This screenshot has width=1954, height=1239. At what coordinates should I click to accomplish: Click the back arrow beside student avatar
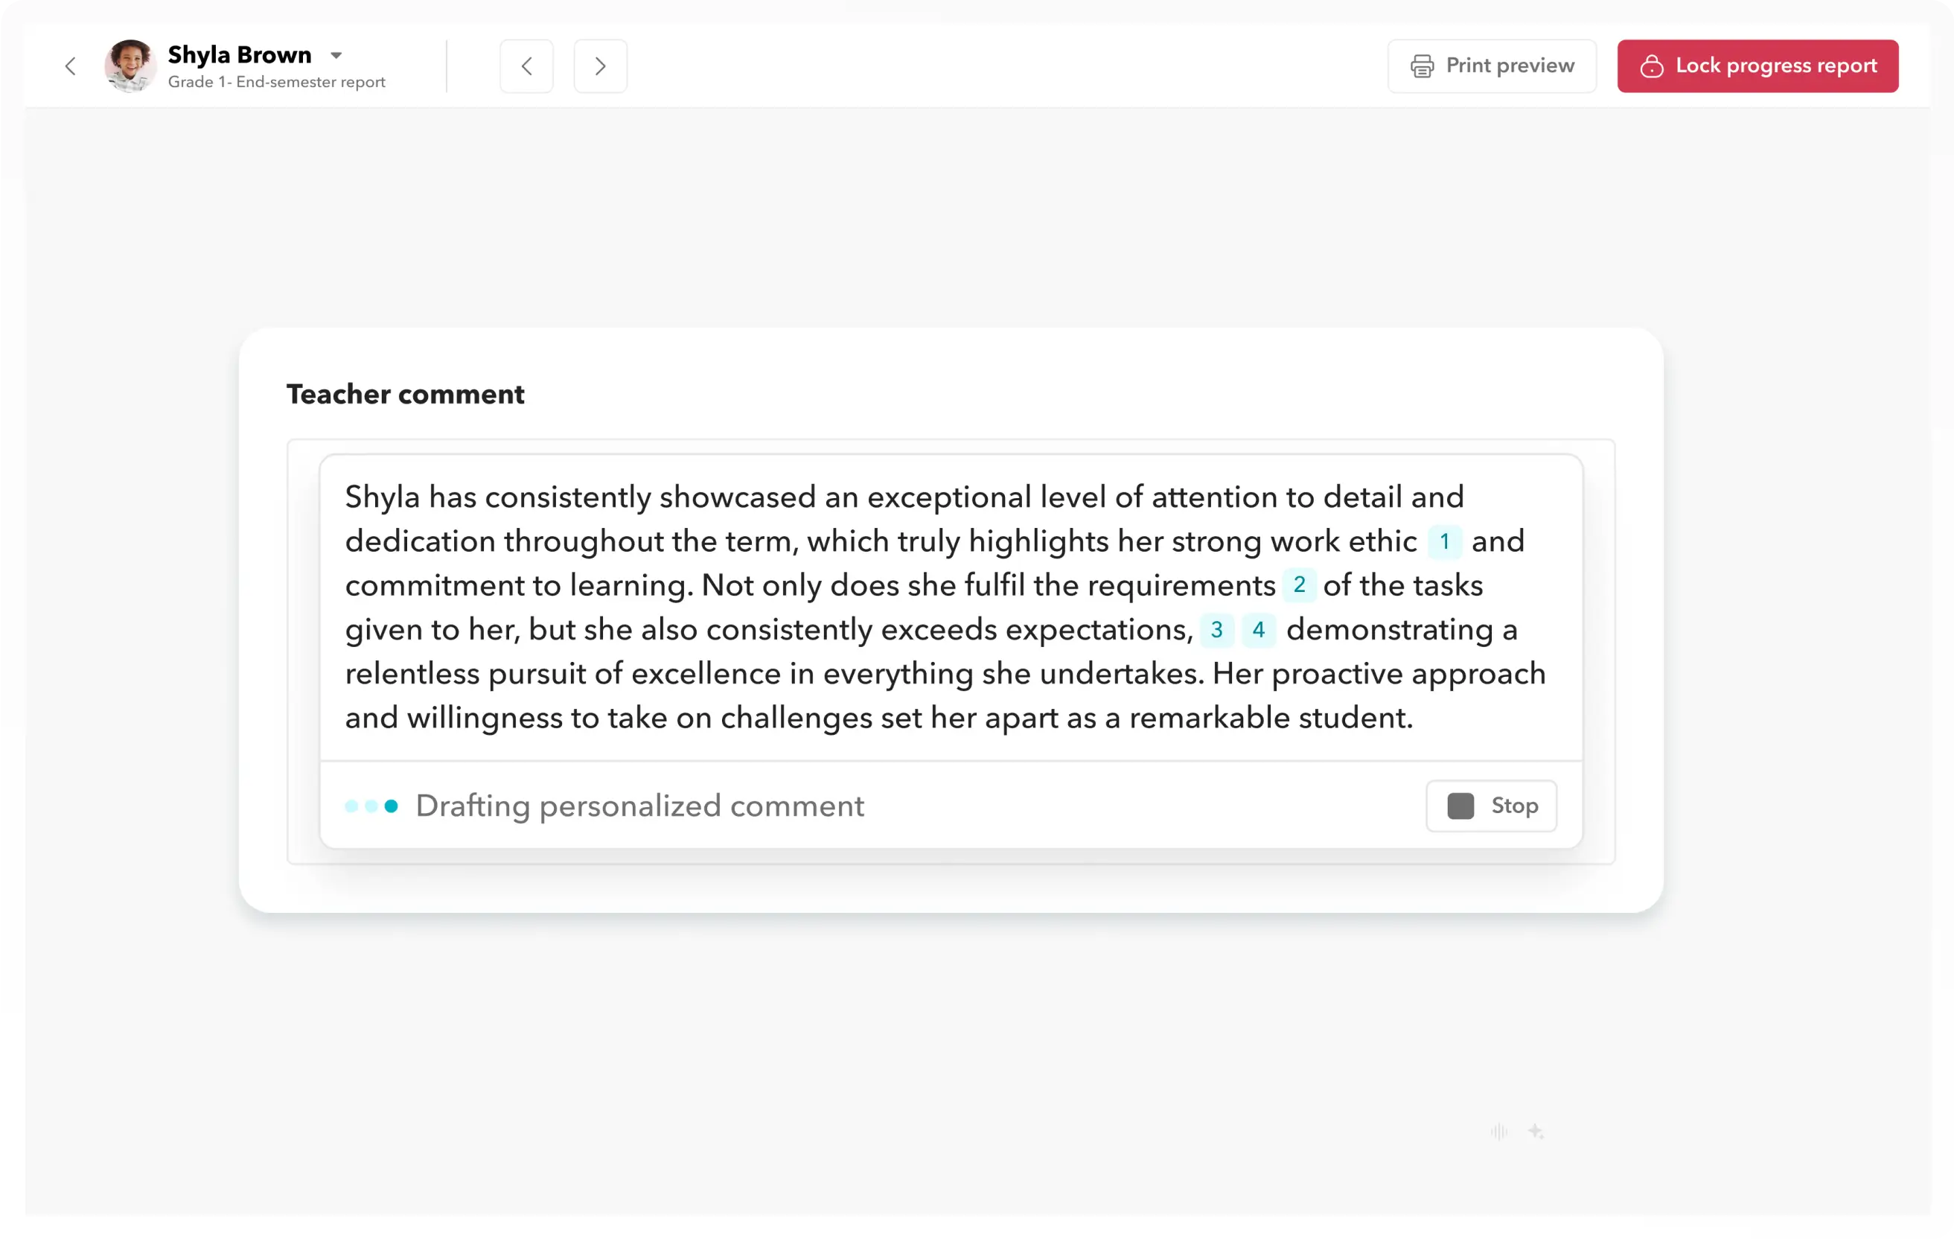tap(71, 66)
